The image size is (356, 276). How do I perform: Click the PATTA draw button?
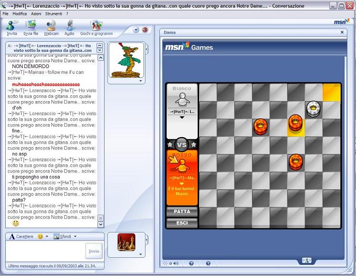point(182,211)
